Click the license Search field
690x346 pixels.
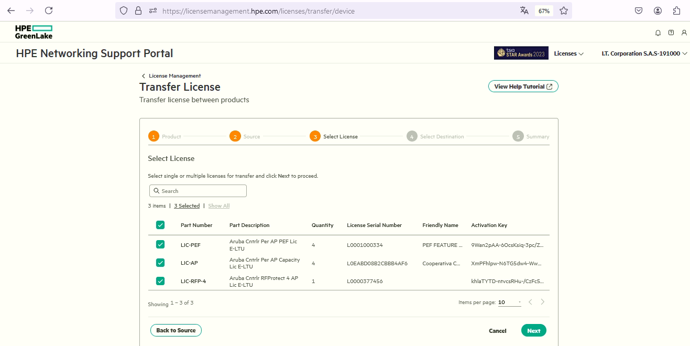click(198, 191)
